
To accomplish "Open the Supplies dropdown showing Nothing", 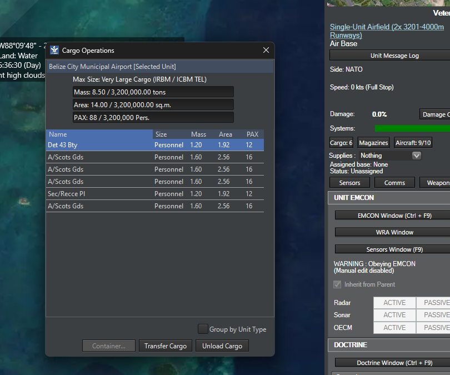I will pos(390,156).
